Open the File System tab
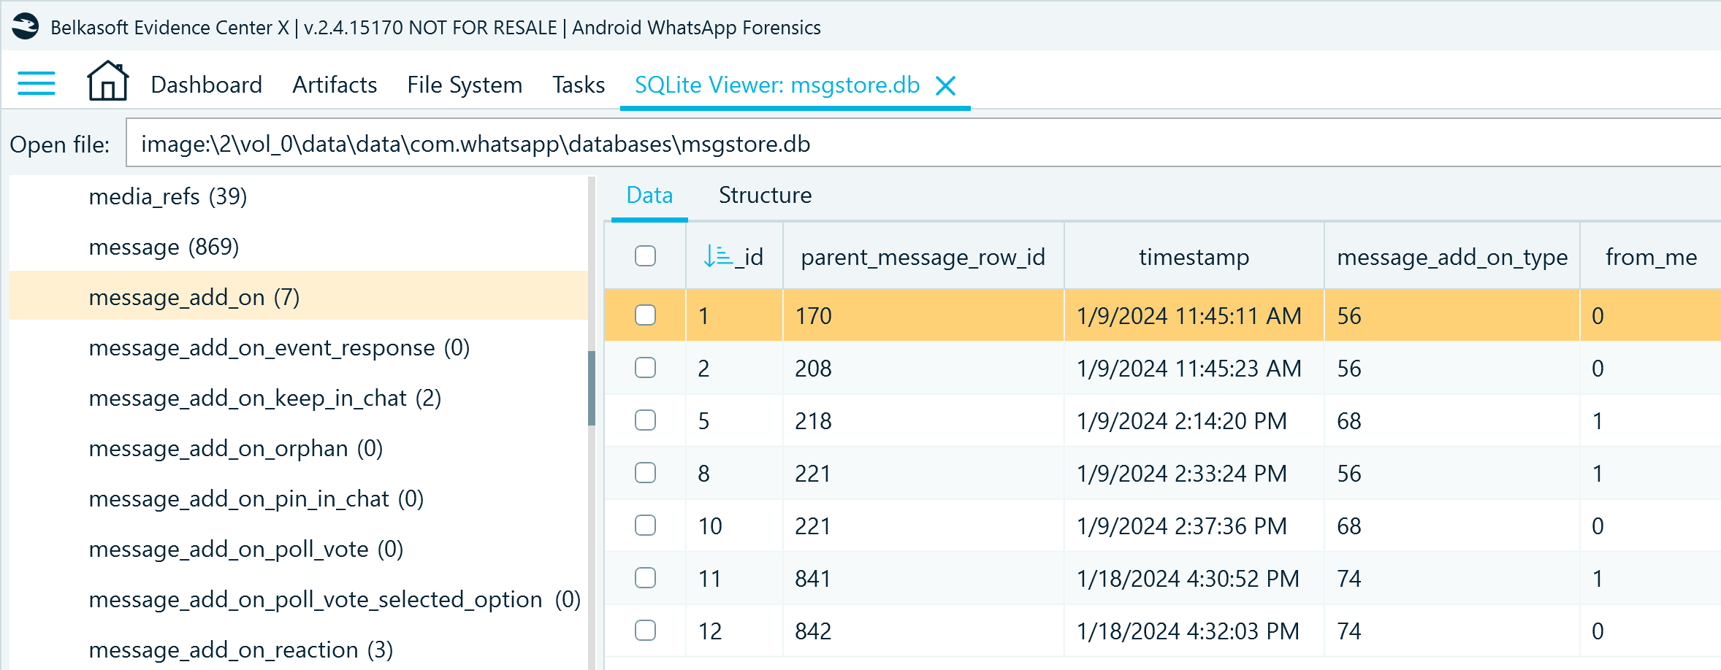1721x670 pixels. point(465,85)
